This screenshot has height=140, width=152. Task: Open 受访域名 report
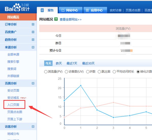(13, 98)
